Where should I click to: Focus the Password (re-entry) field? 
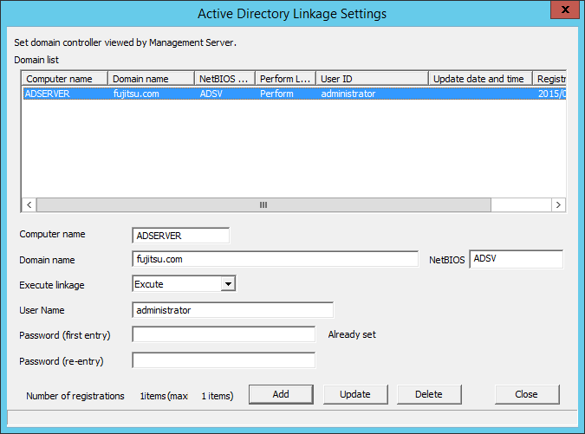tap(224, 360)
